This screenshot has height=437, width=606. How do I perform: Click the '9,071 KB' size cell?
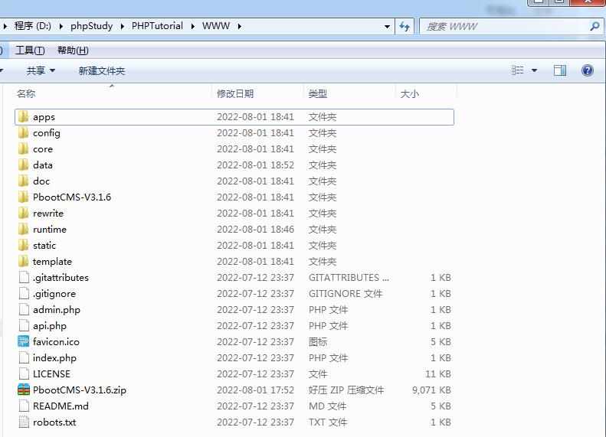pos(431,390)
